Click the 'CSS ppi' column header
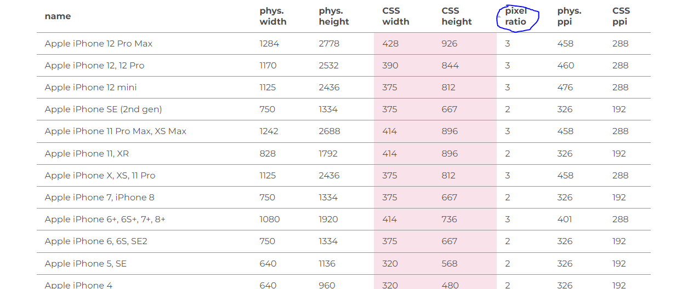 tap(621, 16)
